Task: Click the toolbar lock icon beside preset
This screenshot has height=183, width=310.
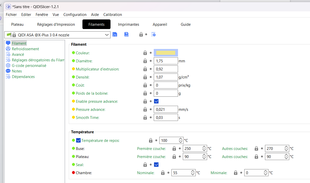Action: click(141, 34)
